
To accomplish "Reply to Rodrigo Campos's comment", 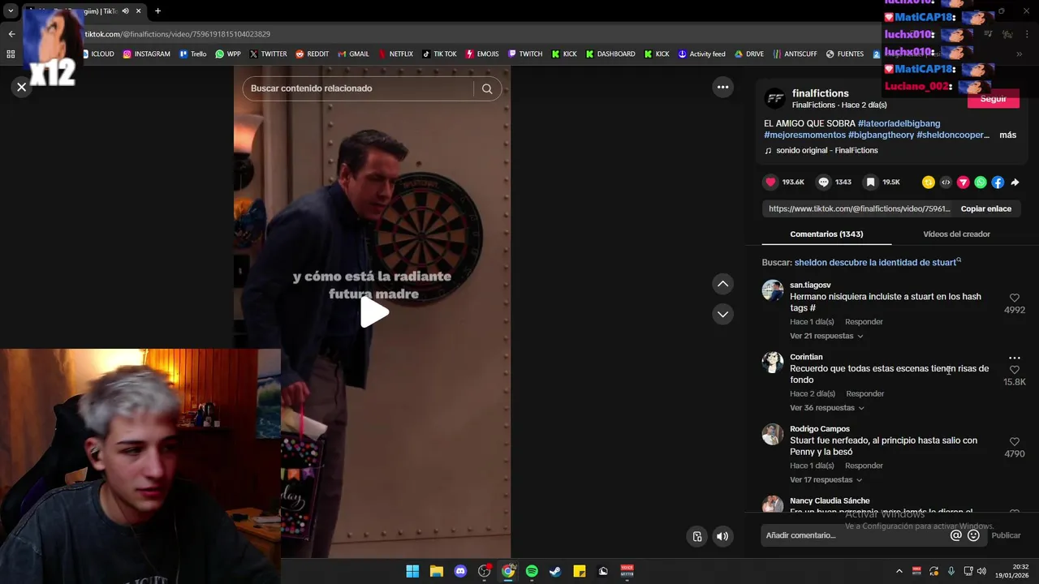I will click(x=864, y=466).
